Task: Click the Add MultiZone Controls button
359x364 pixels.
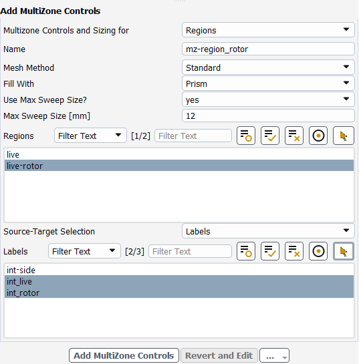Action: coord(124,355)
